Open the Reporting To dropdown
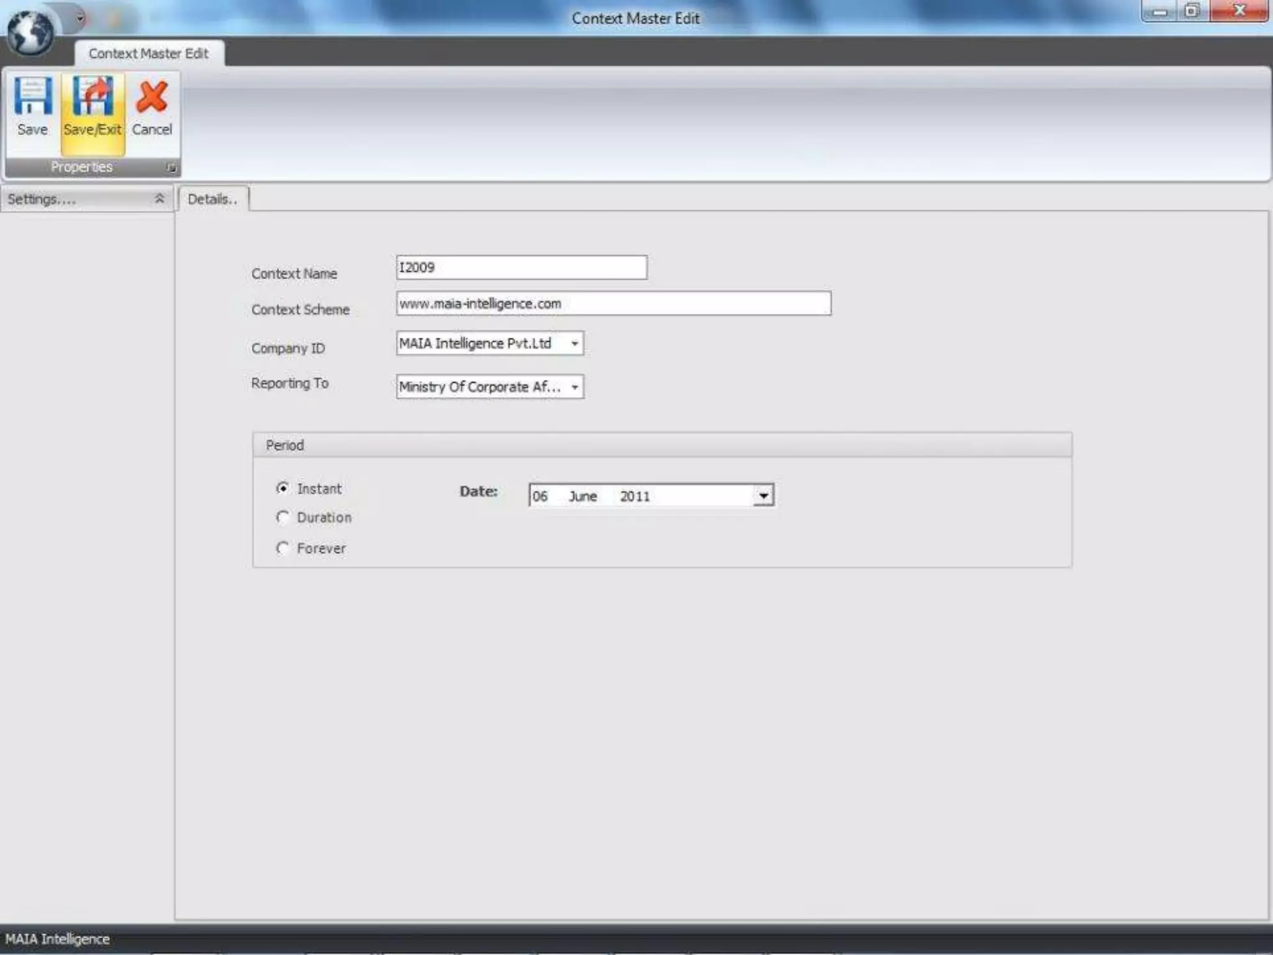The height and width of the screenshot is (955, 1273). coord(574,387)
